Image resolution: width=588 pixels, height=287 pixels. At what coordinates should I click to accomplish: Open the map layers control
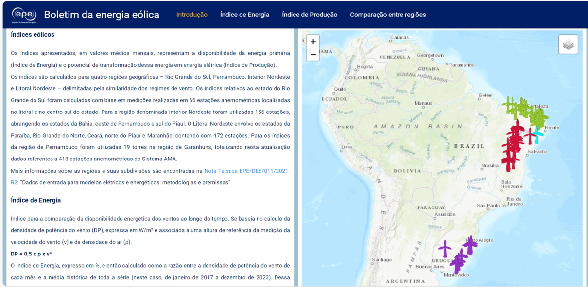(568, 45)
